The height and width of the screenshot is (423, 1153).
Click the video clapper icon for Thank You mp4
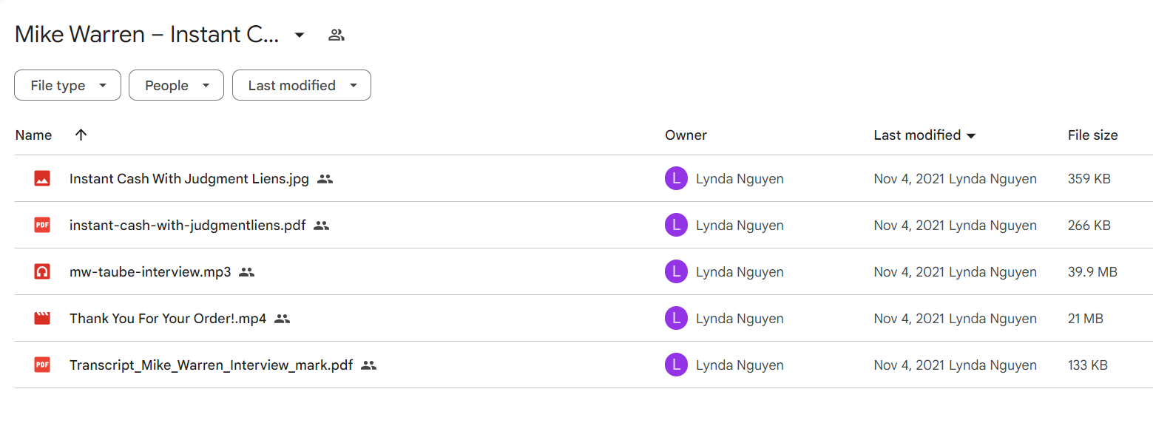point(42,318)
